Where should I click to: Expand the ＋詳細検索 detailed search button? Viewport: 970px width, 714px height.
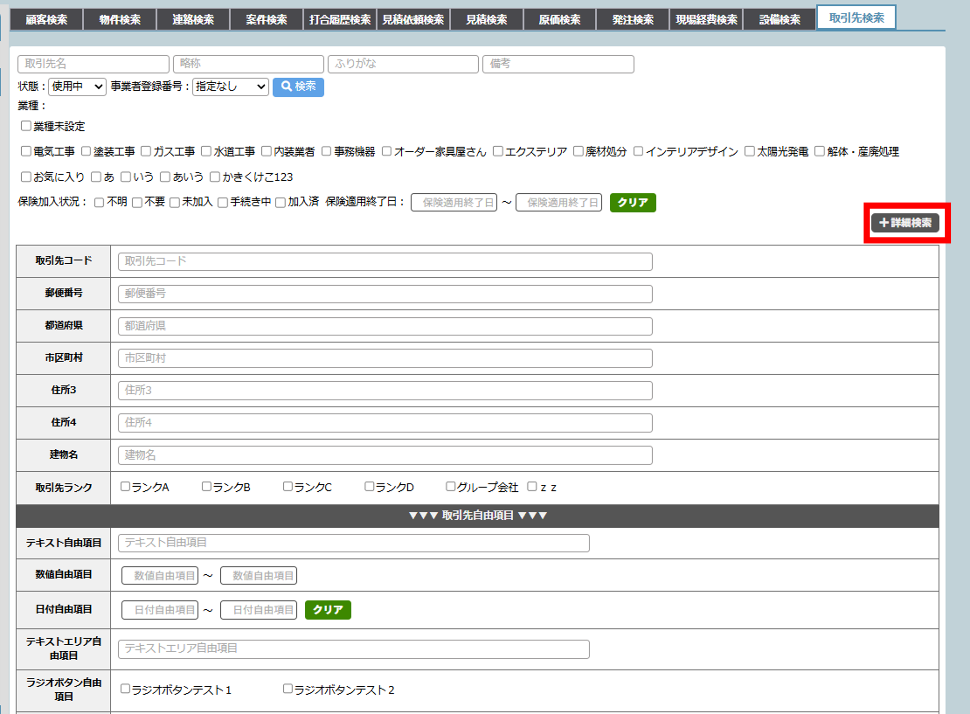[x=905, y=223]
